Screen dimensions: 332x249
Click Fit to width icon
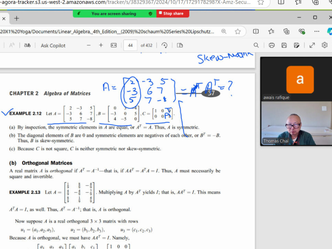click(114, 45)
